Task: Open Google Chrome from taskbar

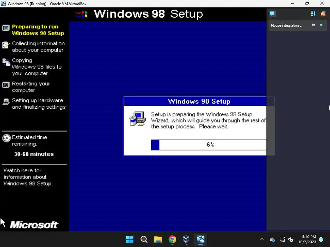Action: [x=172, y=239]
